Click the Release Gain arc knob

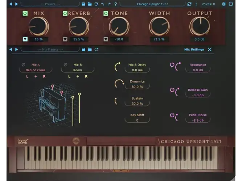click(177, 92)
